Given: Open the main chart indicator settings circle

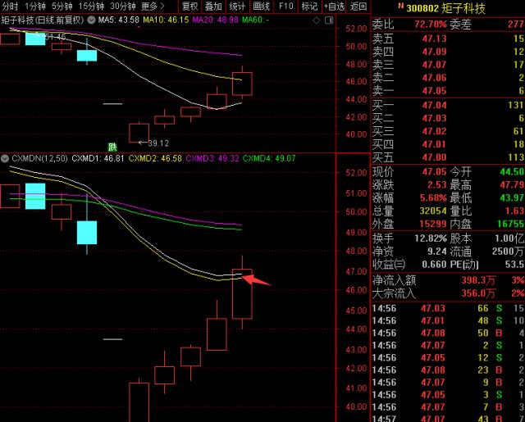Looking at the screenshot, I should [x=91, y=20].
